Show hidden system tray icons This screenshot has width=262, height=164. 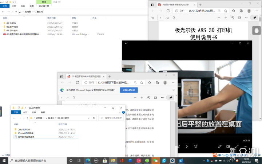pos(204,161)
